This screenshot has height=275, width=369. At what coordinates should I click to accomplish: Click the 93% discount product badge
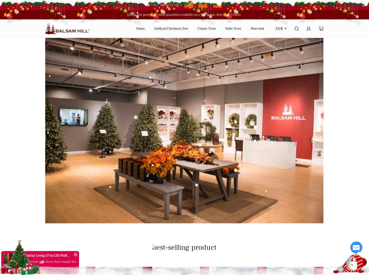[204, 271]
